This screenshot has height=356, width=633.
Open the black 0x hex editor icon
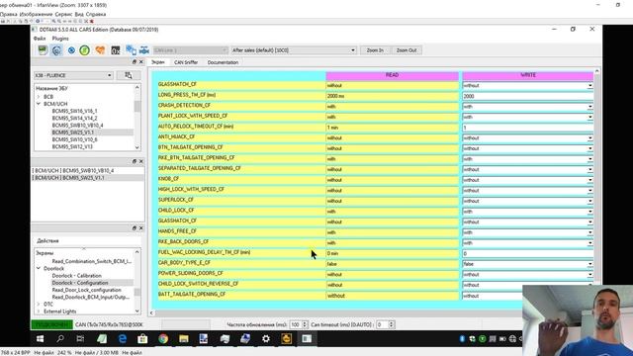point(116,50)
